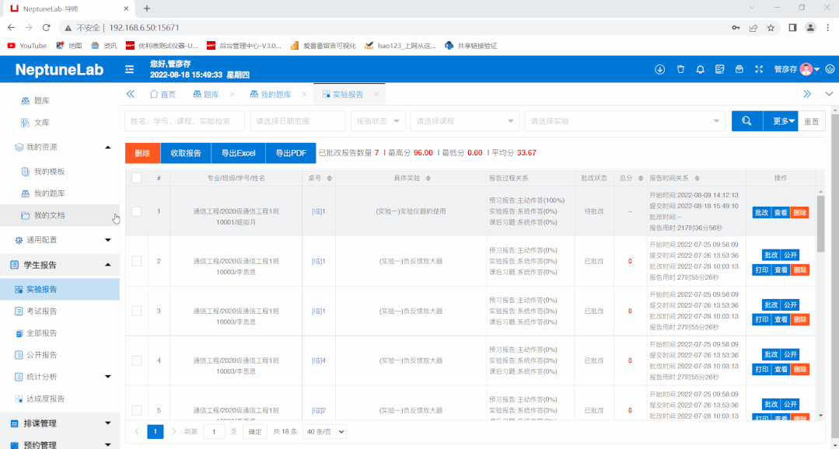
Task: Open the 请选择课程 course dropdown
Action: [464, 121]
